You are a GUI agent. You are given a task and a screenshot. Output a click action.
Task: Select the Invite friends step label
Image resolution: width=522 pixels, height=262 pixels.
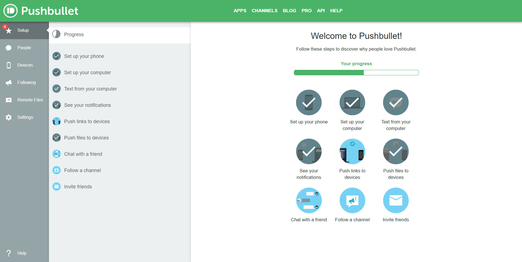tap(78, 187)
